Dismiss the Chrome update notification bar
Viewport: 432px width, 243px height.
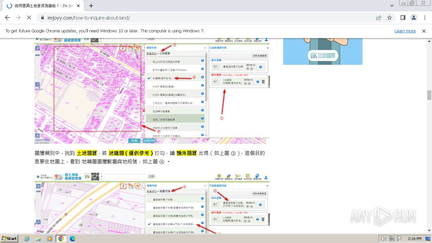(424, 31)
